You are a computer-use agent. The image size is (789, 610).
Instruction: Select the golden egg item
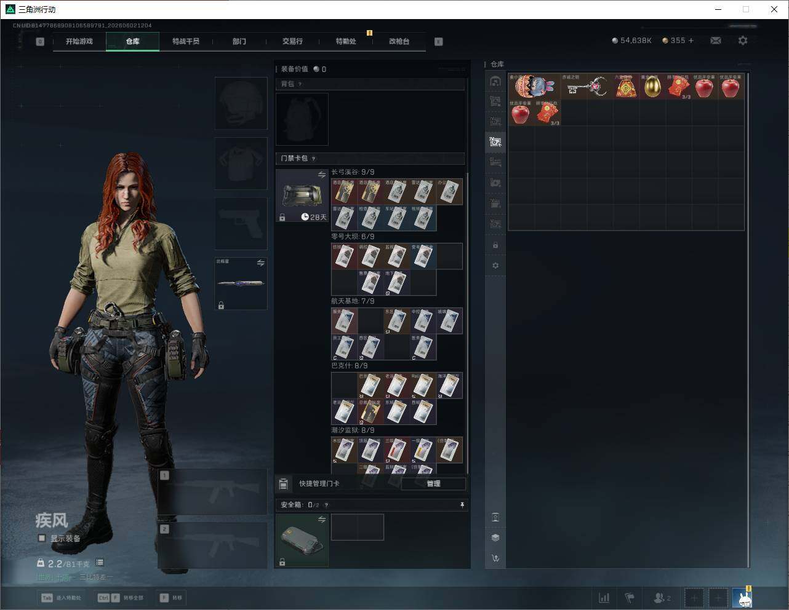tap(652, 87)
